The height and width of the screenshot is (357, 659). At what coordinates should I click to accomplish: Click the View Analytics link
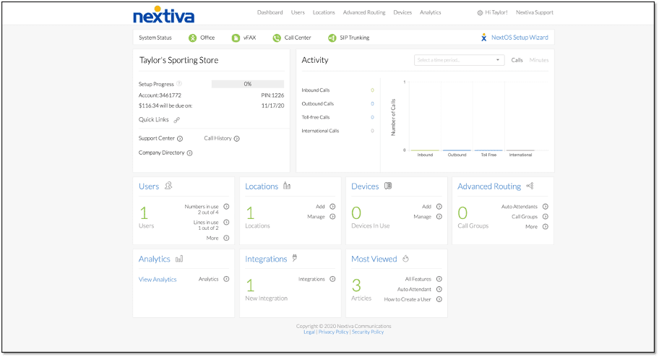coord(158,280)
